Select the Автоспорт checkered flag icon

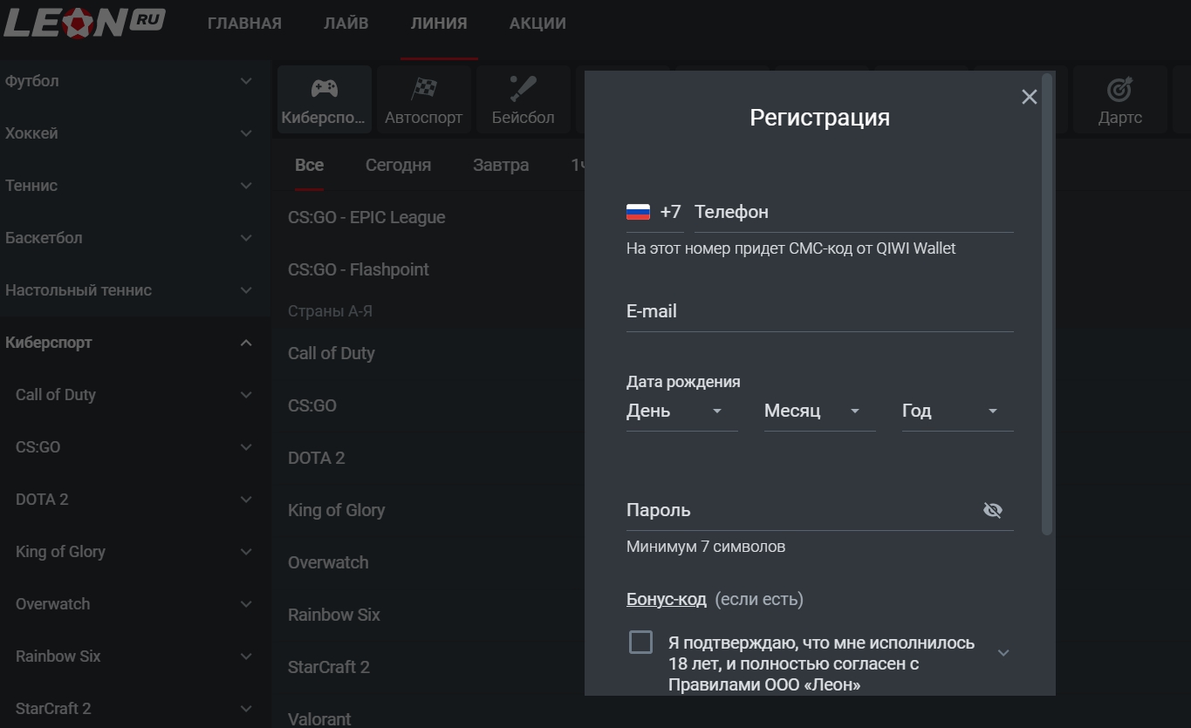point(424,89)
